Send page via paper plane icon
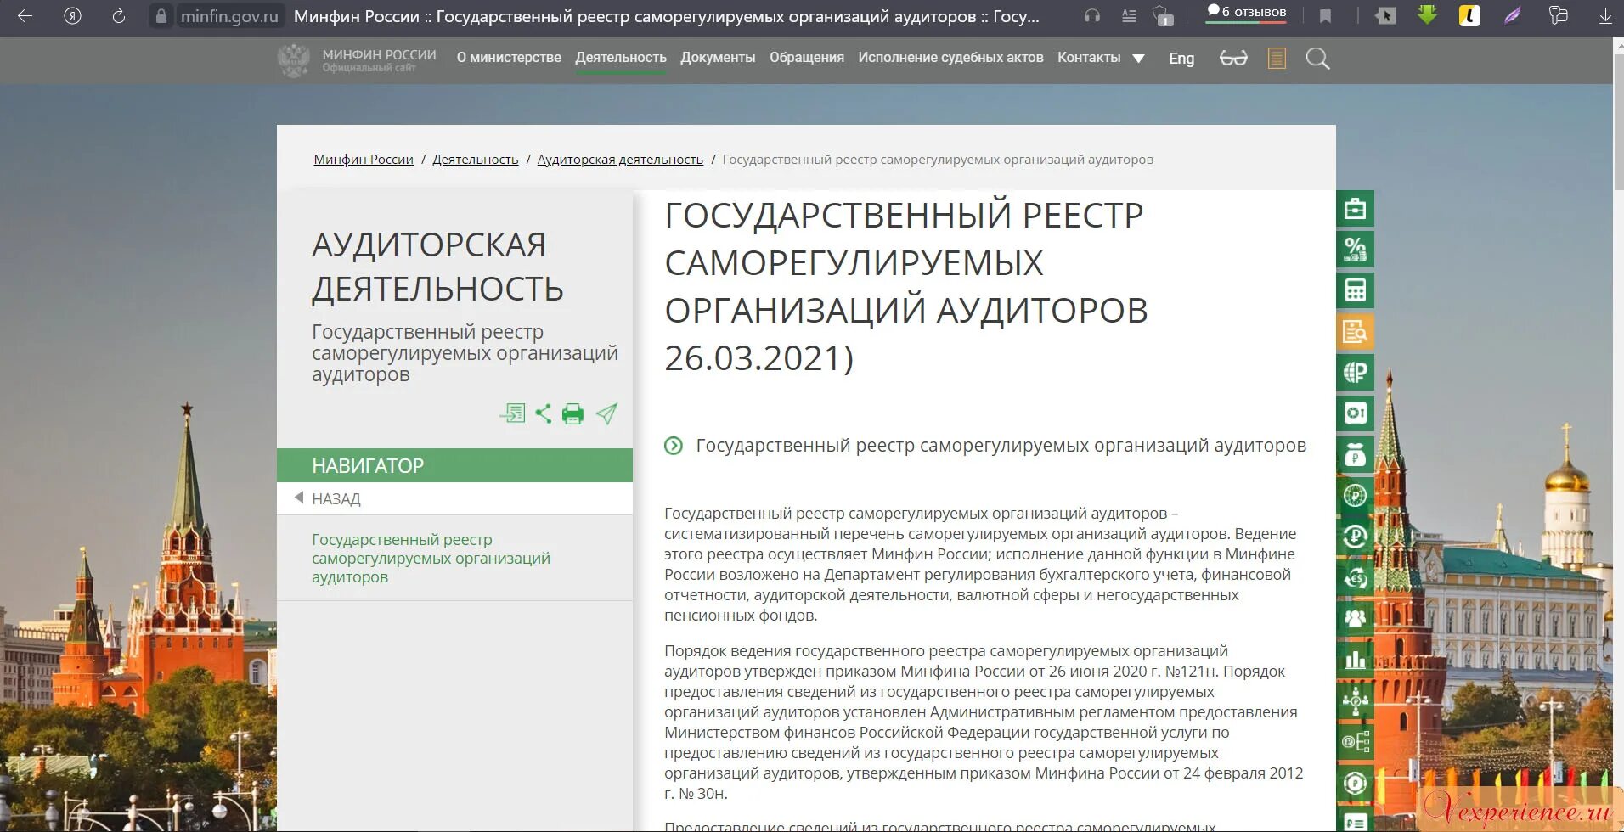 click(x=606, y=413)
